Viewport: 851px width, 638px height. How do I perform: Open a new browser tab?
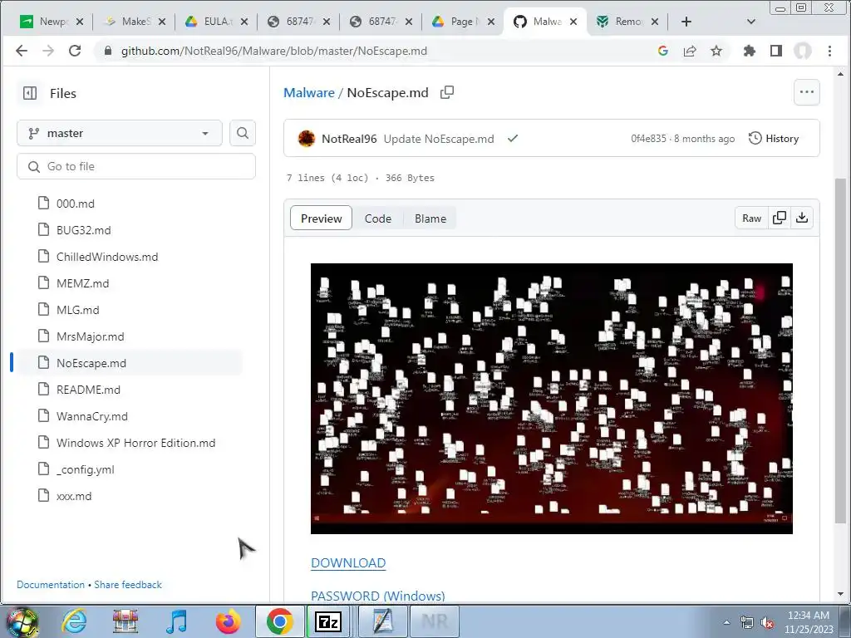[686, 22]
